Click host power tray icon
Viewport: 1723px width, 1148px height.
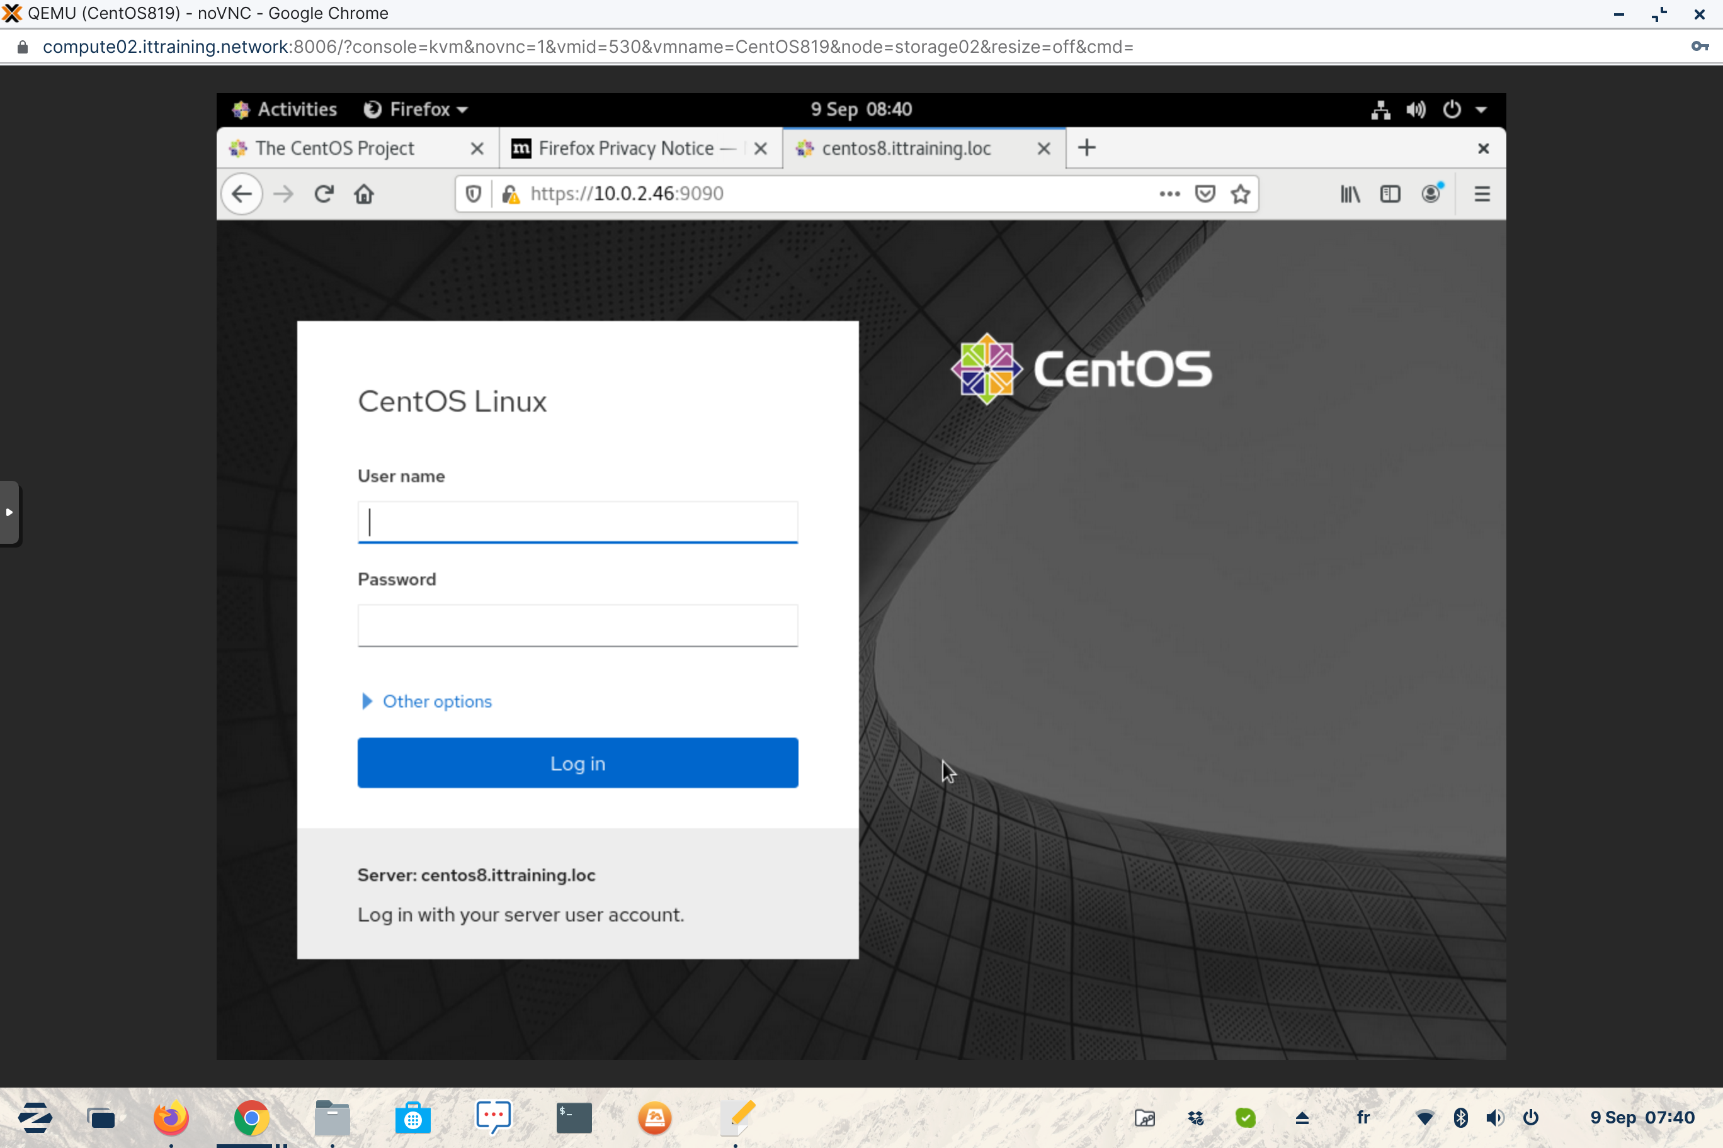(x=1530, y=1118)
